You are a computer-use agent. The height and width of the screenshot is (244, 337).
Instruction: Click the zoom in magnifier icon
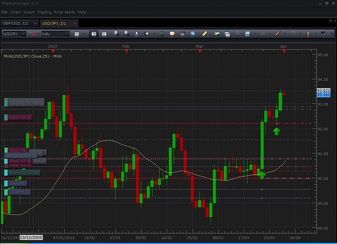(x=116, y=34)
